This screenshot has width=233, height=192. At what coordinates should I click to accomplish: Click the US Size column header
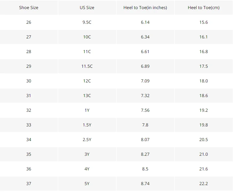tap(87, 7)
